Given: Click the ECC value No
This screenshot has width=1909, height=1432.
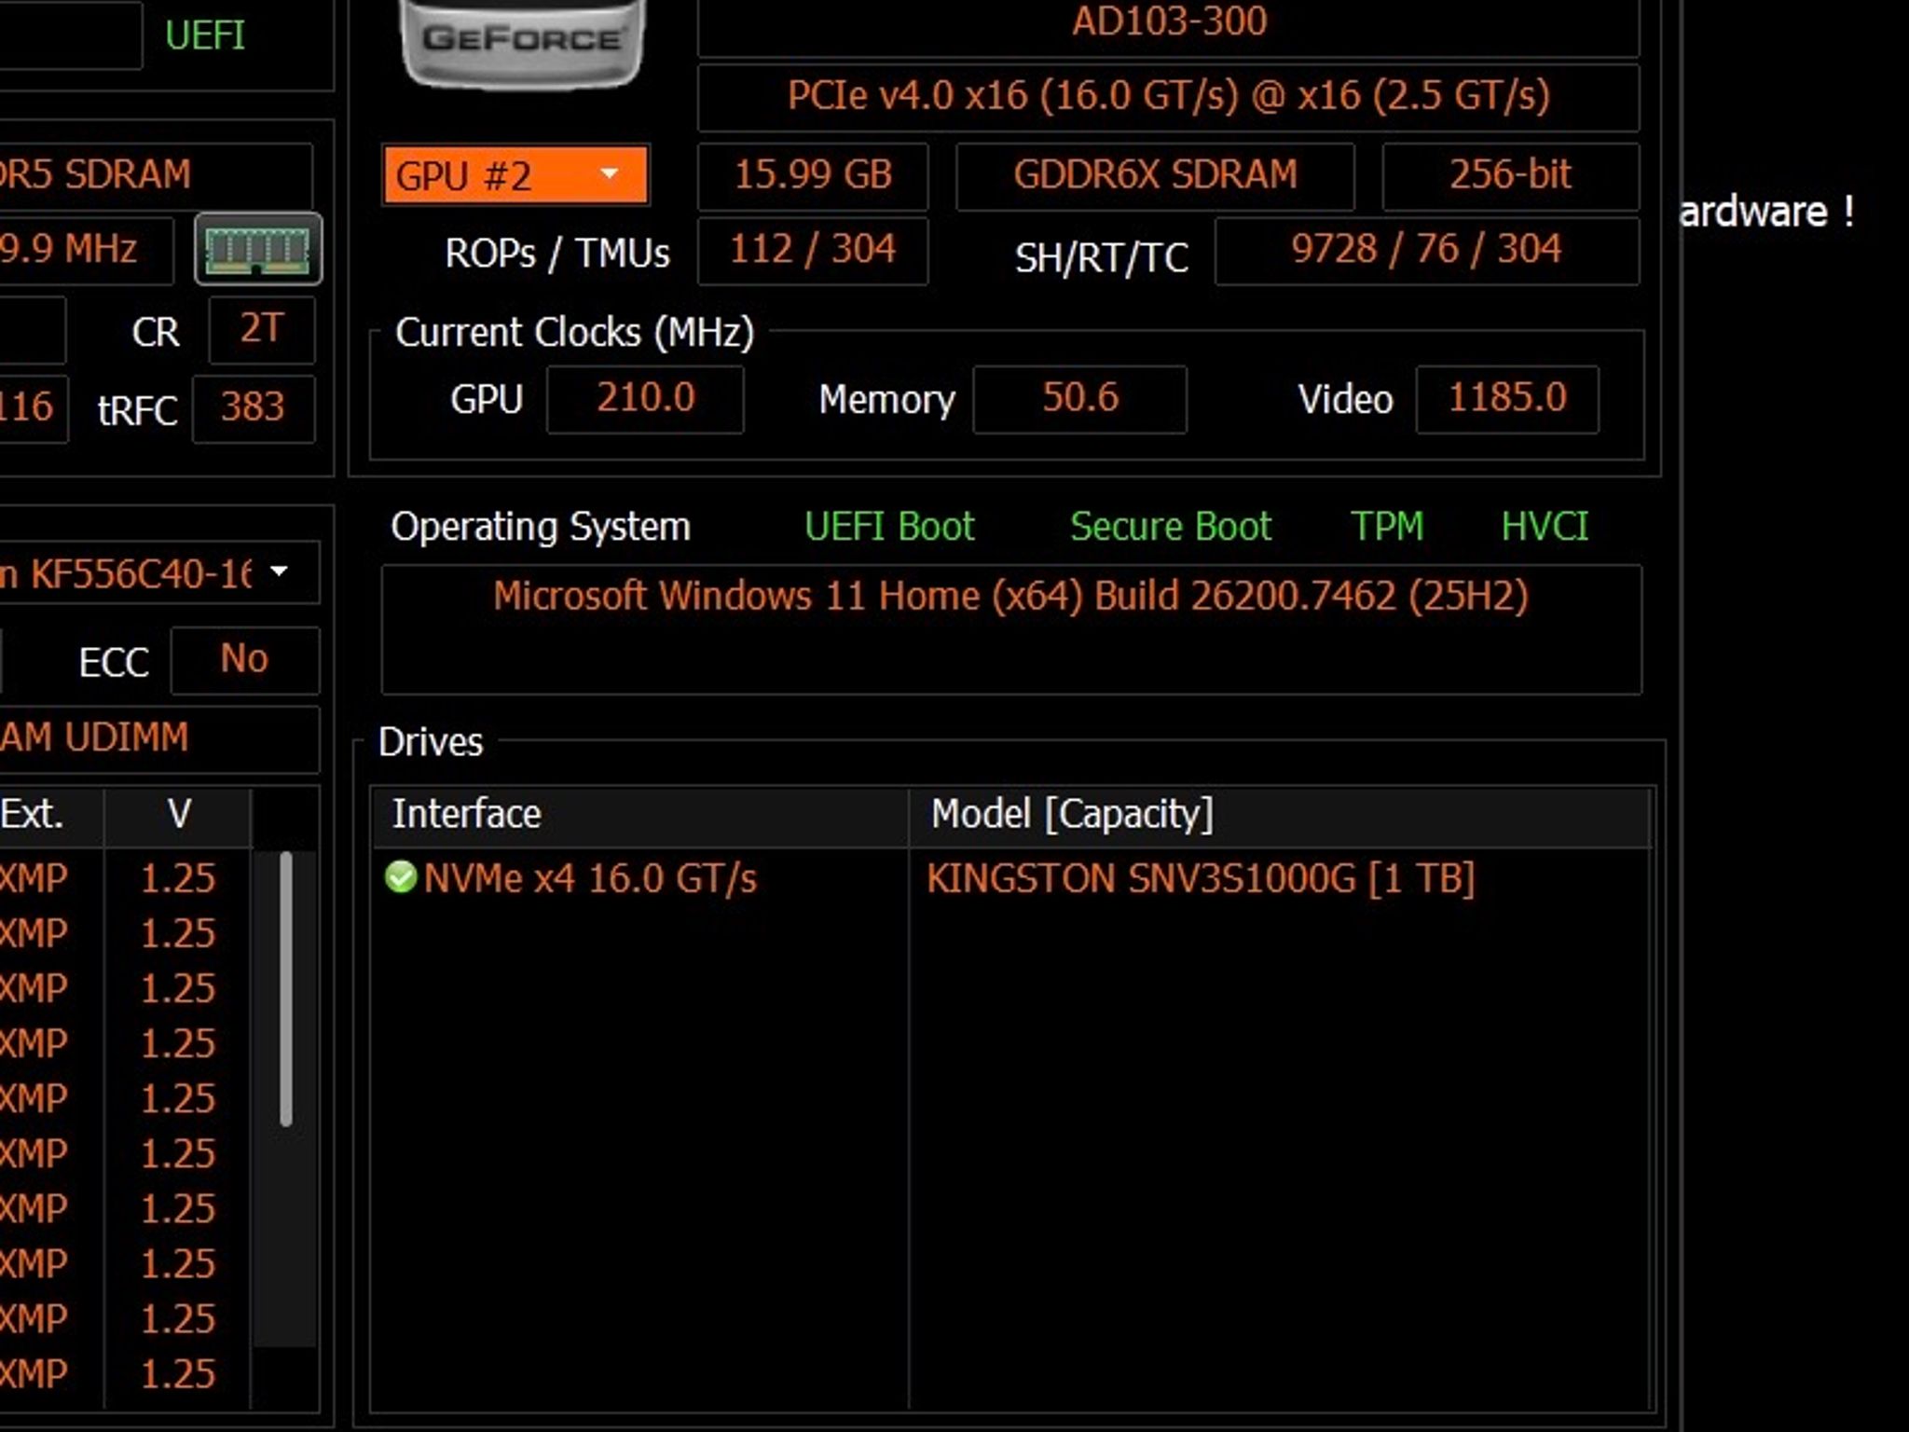Looking at the screenshot, I should (x=245, y=660).
